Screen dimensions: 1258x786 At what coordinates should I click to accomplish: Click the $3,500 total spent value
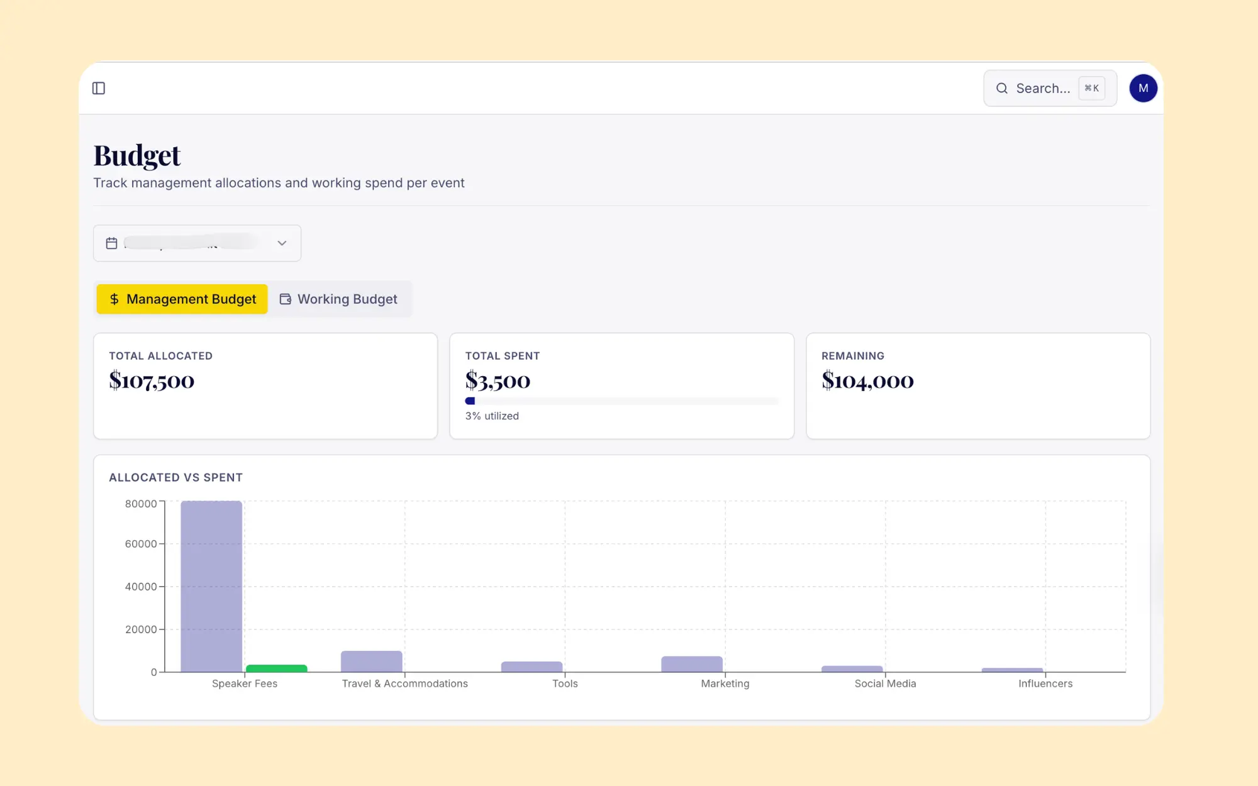498,381
